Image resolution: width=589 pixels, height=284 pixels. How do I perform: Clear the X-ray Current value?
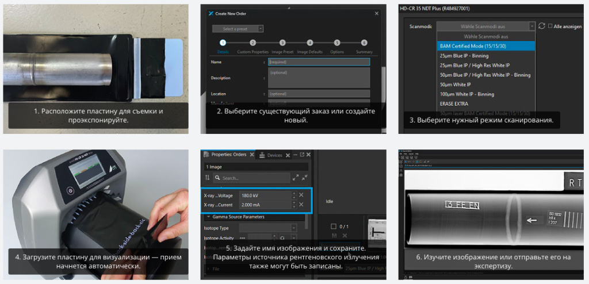(301, 205)
